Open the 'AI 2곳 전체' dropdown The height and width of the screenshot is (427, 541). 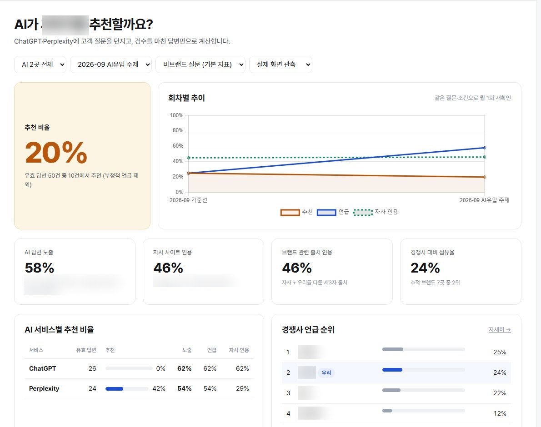(40, 65)
